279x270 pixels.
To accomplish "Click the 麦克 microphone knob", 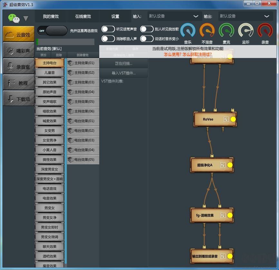I will point(226,31).
